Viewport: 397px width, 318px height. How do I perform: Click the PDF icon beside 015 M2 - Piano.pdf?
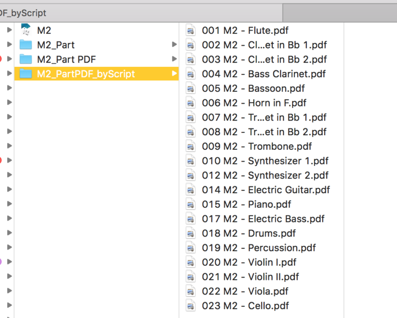191,204
